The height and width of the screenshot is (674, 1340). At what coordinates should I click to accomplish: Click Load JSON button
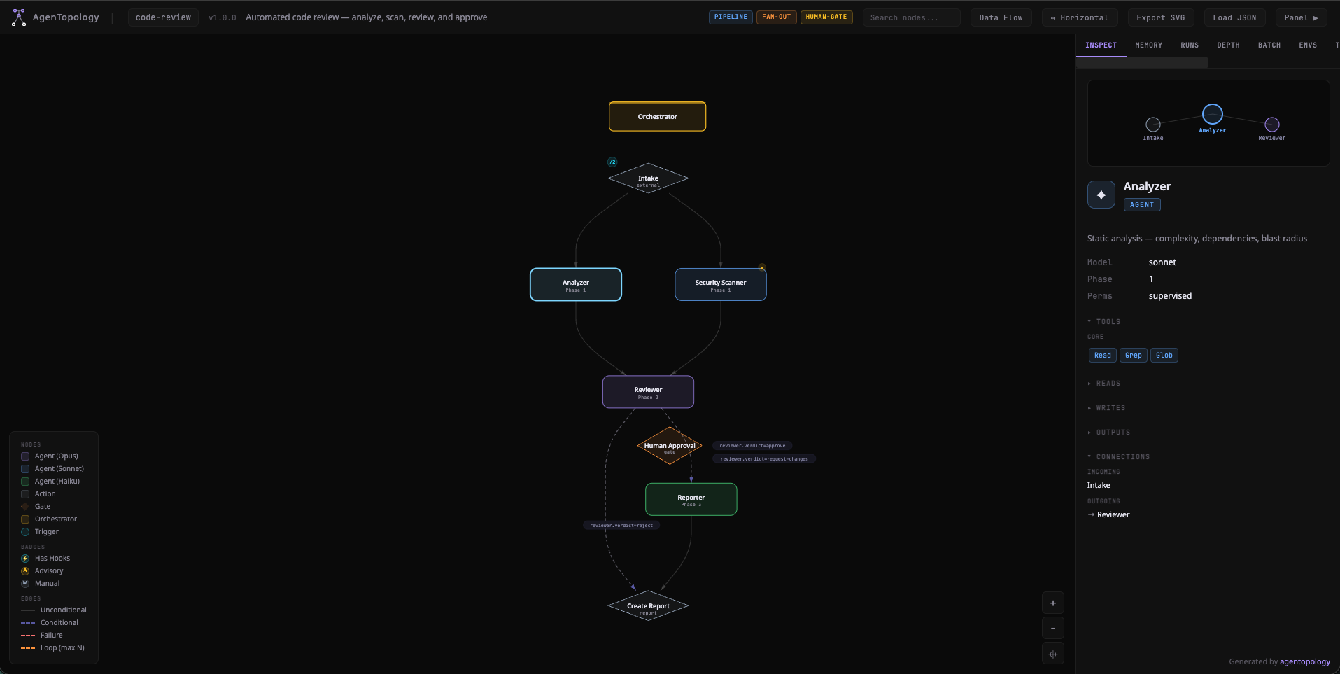(x=1234, y=17)
